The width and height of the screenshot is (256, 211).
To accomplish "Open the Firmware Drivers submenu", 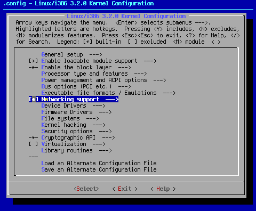I will tap(76, 112).
